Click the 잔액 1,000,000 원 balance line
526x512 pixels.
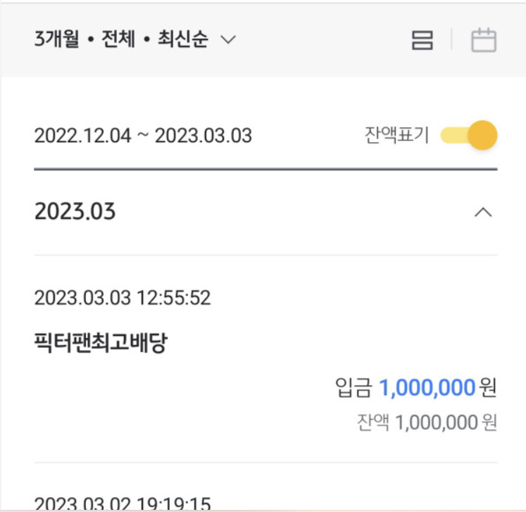427,422
